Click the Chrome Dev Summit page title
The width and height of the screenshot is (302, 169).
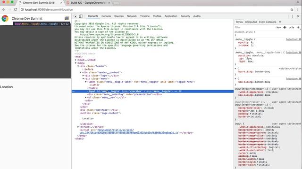pos(27,18)
